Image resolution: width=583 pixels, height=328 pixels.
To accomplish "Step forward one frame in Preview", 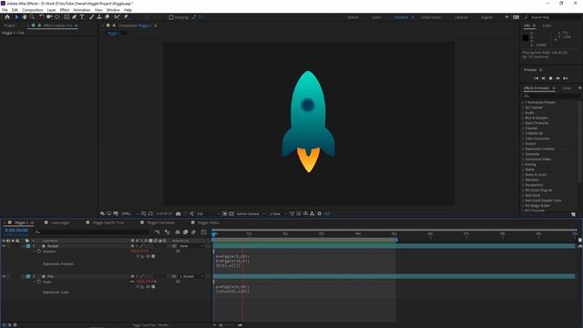I will 557,78.
